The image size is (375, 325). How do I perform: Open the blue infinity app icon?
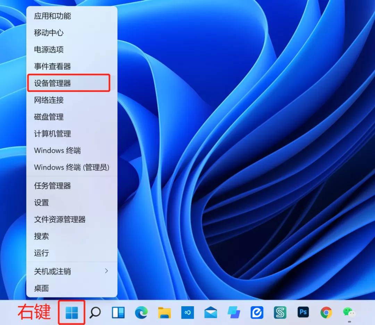(187, 313)
